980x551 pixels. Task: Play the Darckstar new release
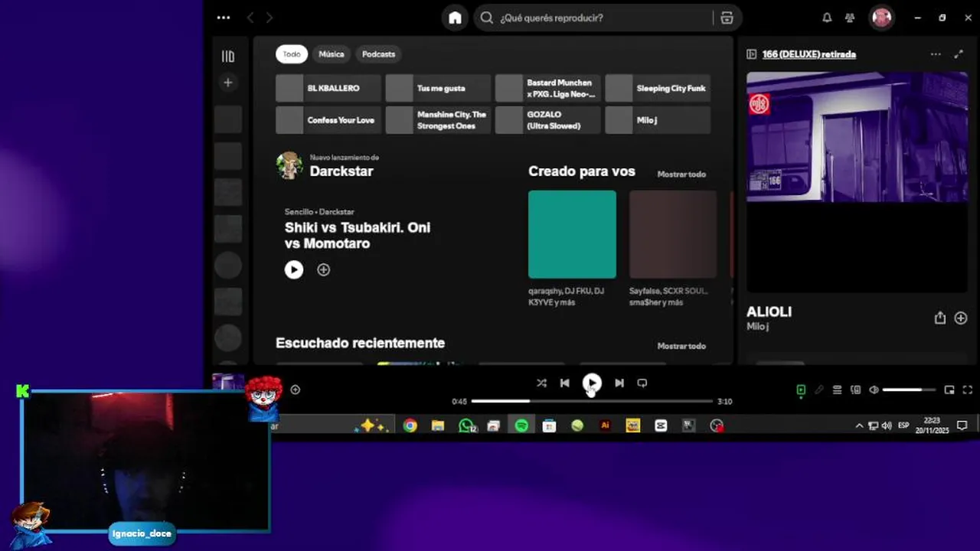tap(294, 269)
